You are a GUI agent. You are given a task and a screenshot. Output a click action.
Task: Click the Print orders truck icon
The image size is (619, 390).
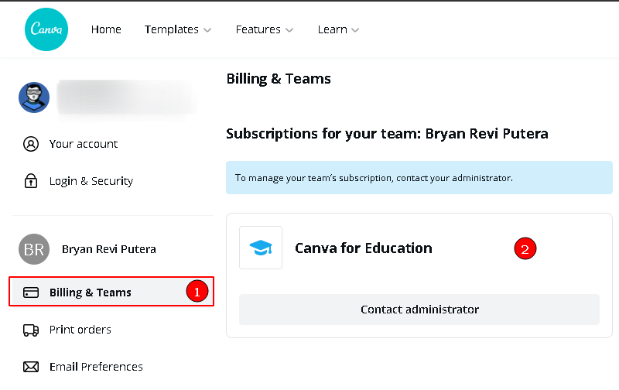(31, 330)
